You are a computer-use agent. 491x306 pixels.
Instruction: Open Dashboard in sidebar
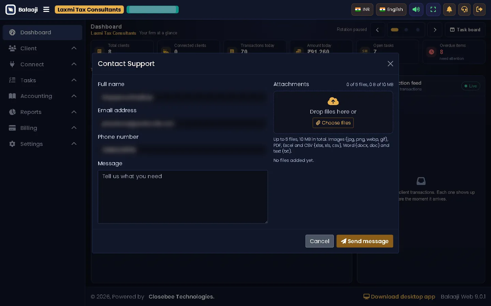(42, 32)
